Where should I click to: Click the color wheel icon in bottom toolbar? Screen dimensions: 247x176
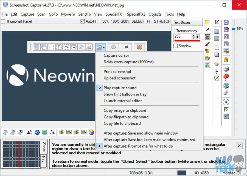pyautogui.click(x=91, y=132)
